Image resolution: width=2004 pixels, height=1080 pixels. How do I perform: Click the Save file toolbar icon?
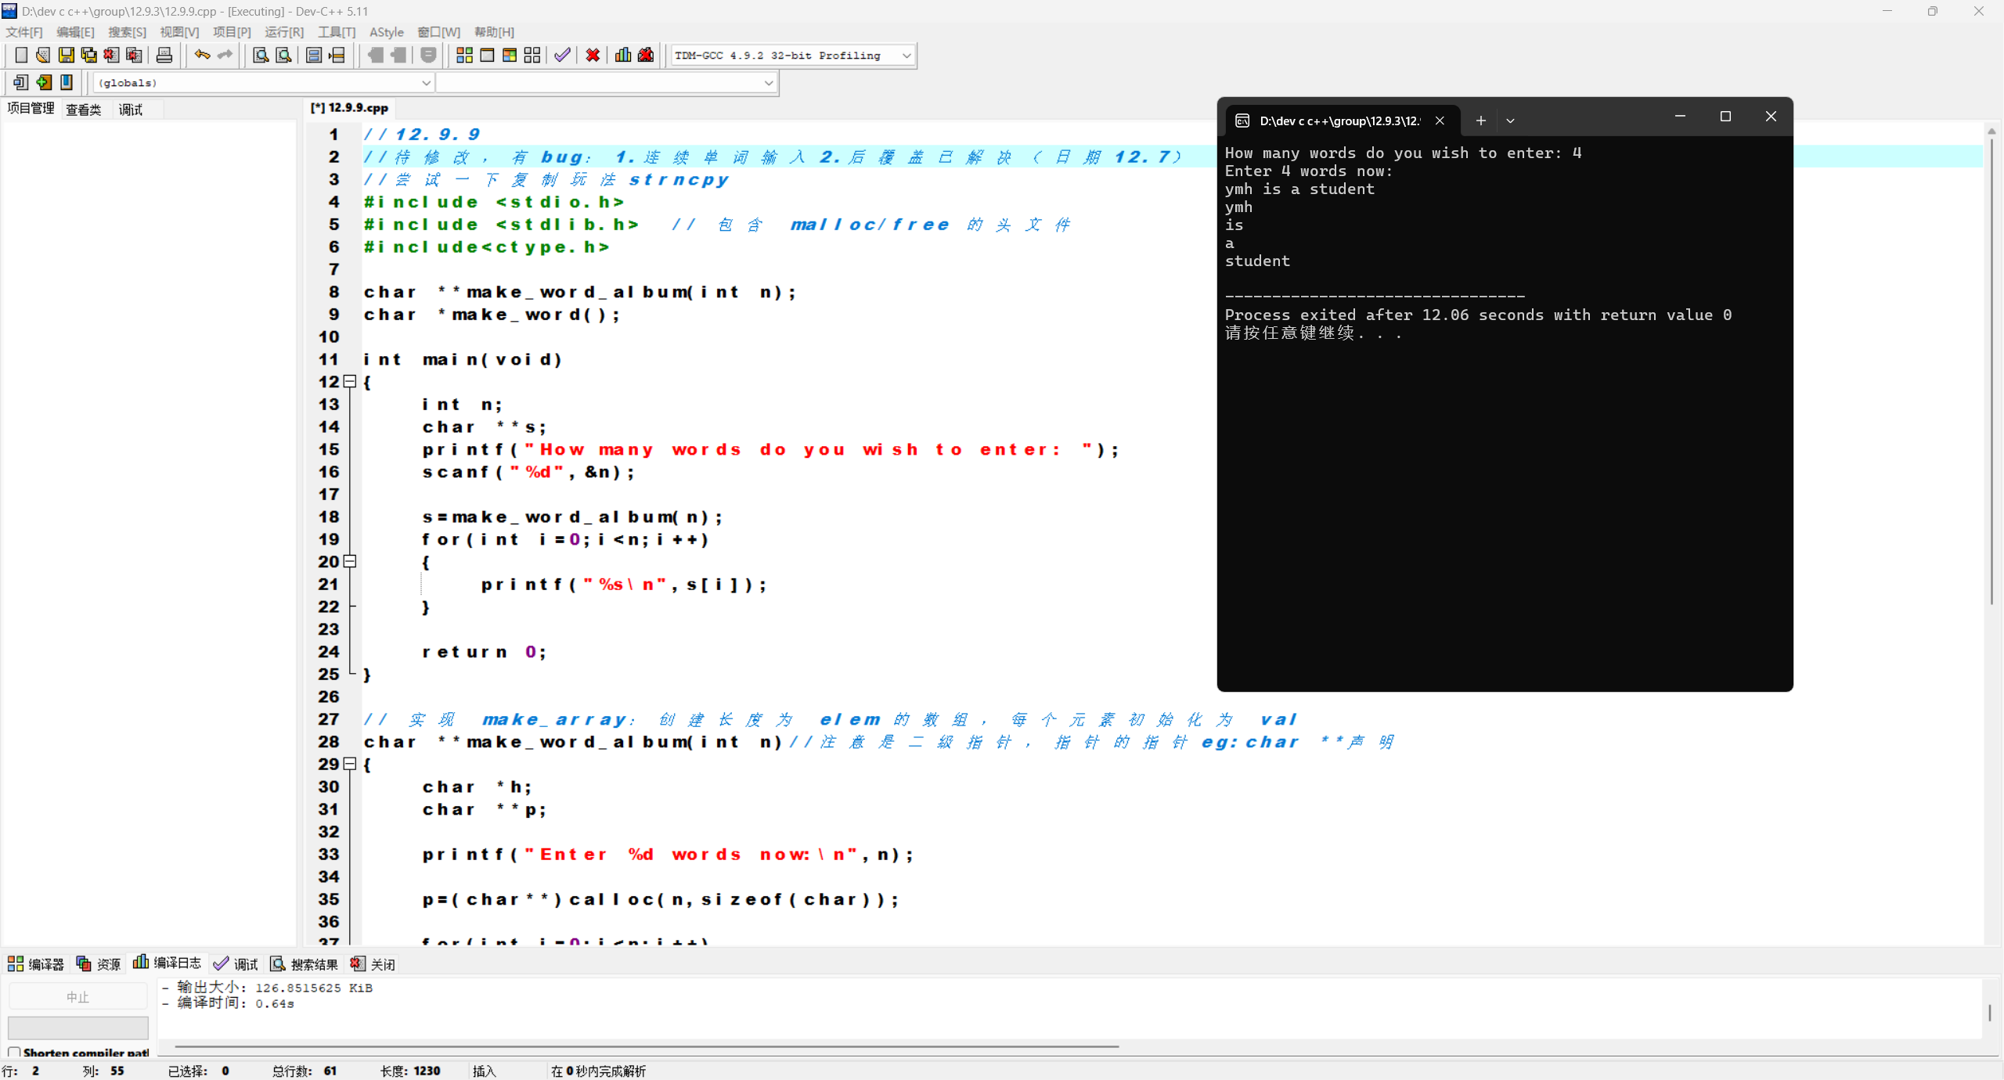(x=66, y=55)
